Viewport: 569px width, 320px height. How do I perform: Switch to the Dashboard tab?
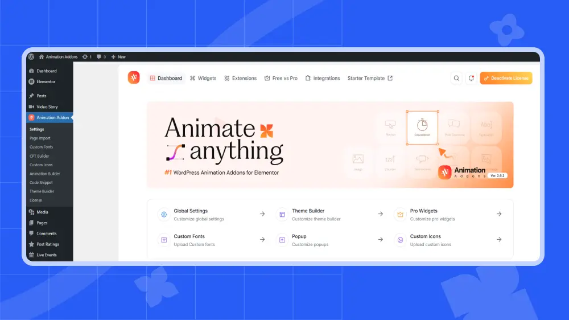[x=166, y=78]
